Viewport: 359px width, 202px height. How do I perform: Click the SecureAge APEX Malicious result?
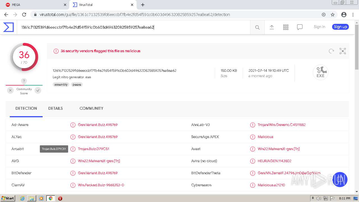click(x=265, y=137)
